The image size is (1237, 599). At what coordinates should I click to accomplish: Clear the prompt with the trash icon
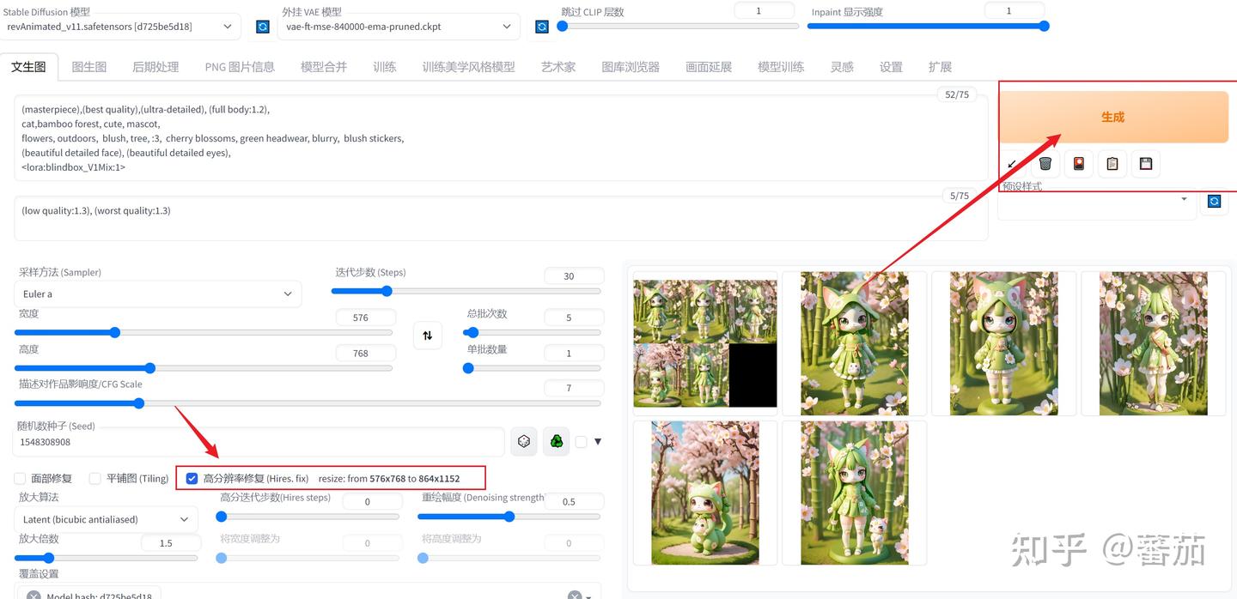1045,163
